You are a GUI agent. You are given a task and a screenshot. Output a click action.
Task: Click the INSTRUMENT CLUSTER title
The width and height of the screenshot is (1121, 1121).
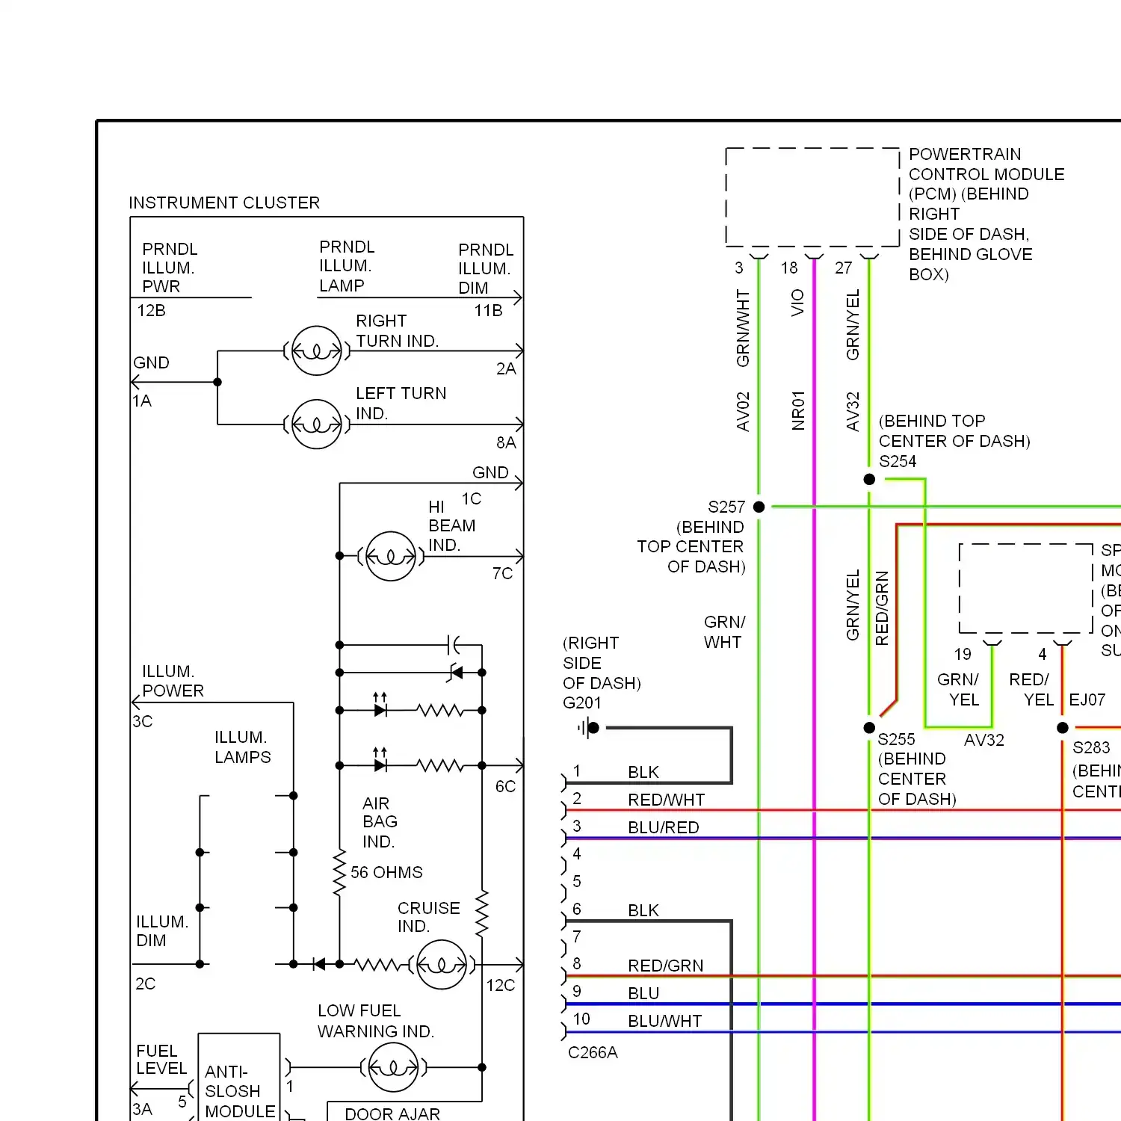[x=224, y=203]
